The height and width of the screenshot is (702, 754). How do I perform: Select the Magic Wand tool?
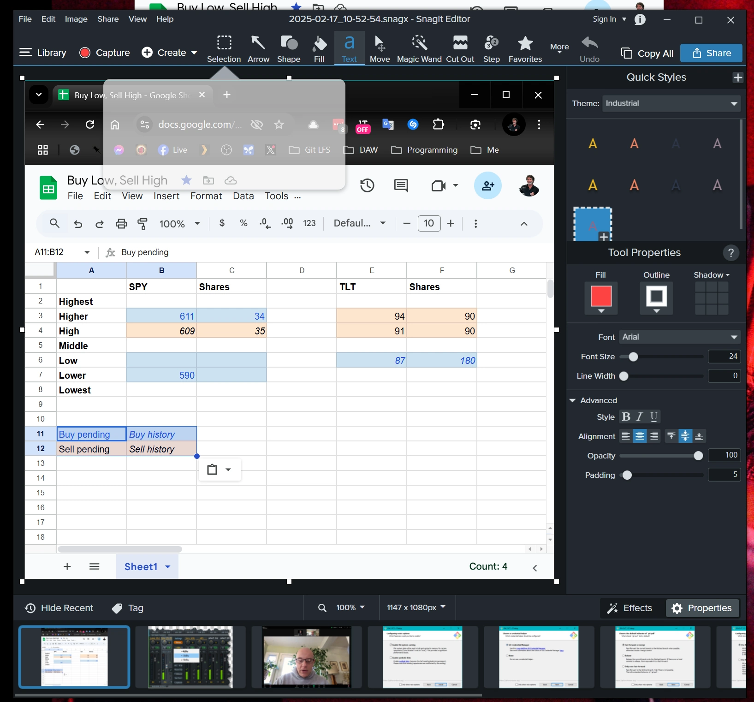pos(419,48)
